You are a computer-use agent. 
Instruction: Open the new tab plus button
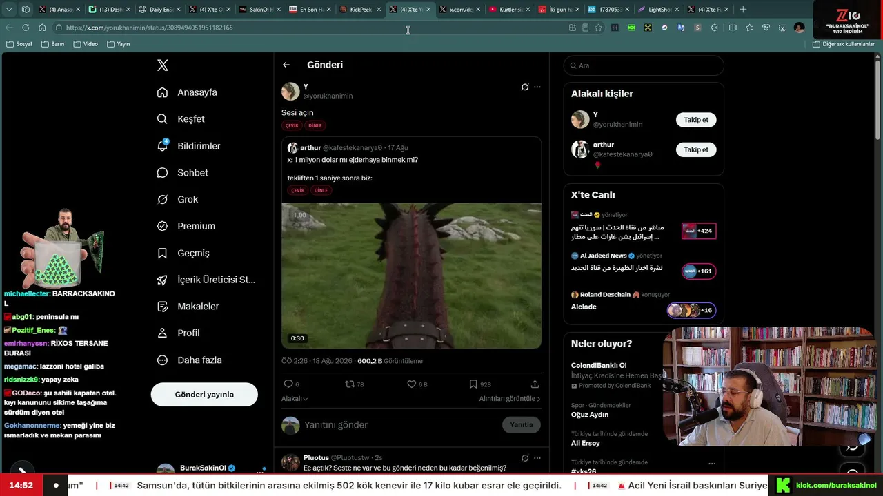coord(743,10)
